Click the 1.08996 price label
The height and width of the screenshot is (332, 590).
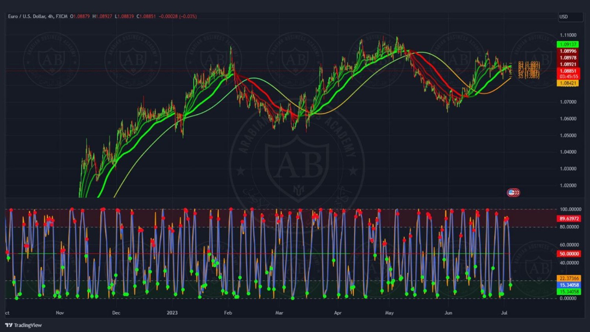tap(568, 51)
